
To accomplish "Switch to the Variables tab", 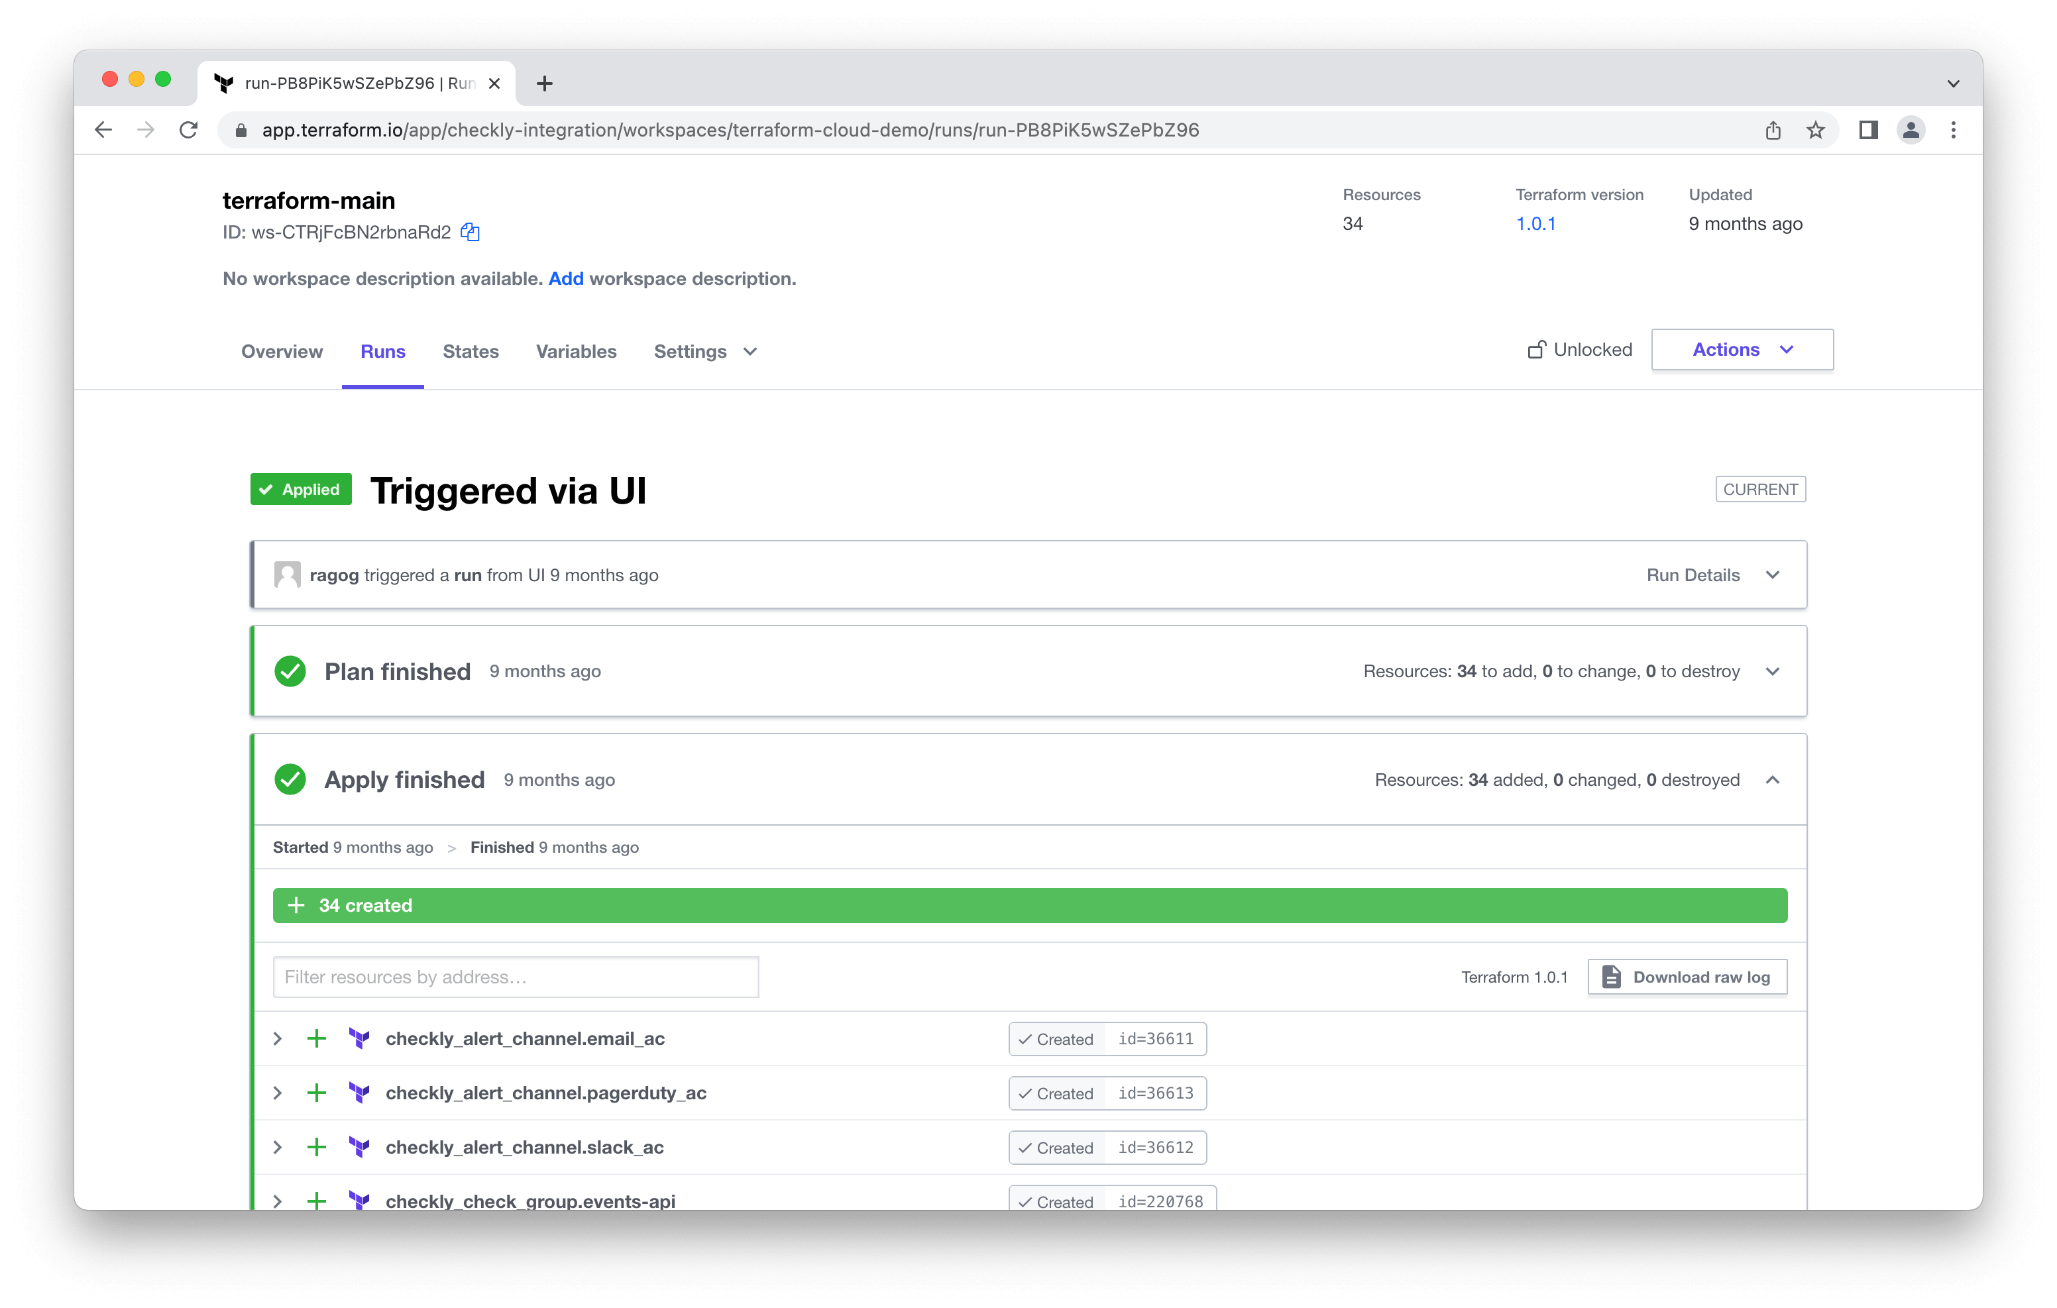I will coord(576,351).
